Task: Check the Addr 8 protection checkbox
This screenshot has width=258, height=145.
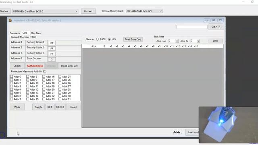Action: tap(28, 77)
